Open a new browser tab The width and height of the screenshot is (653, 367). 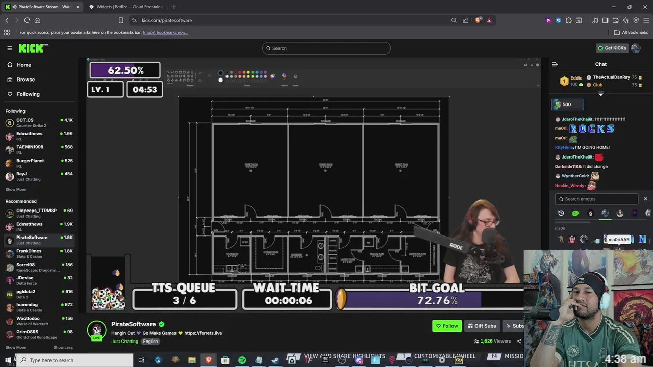point(174,7)
